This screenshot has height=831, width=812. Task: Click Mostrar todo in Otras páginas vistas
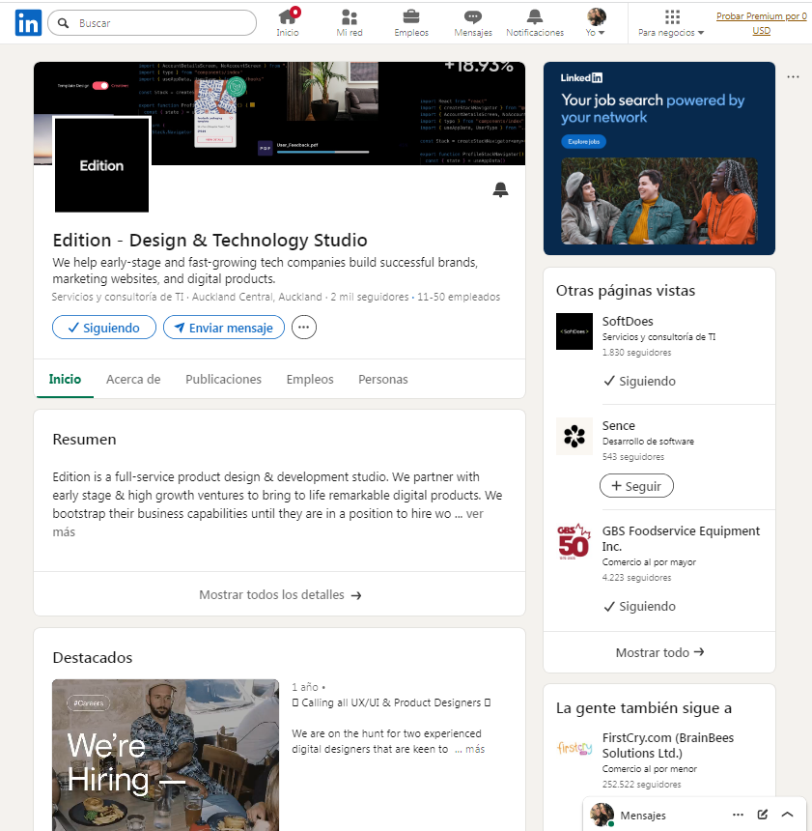click(x=659, y=652)
